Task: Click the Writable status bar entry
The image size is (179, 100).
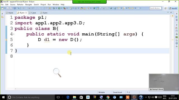Action: point(102,92)
